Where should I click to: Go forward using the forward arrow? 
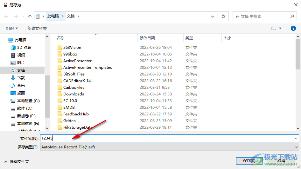point(16,16)
